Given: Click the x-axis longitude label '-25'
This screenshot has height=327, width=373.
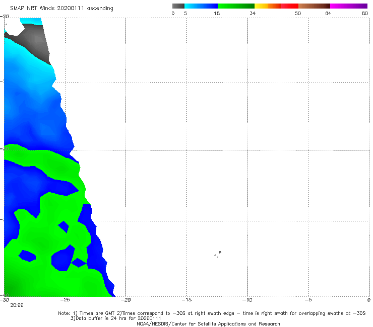Looking at the screenshot, I should click(x=65, y=300).
